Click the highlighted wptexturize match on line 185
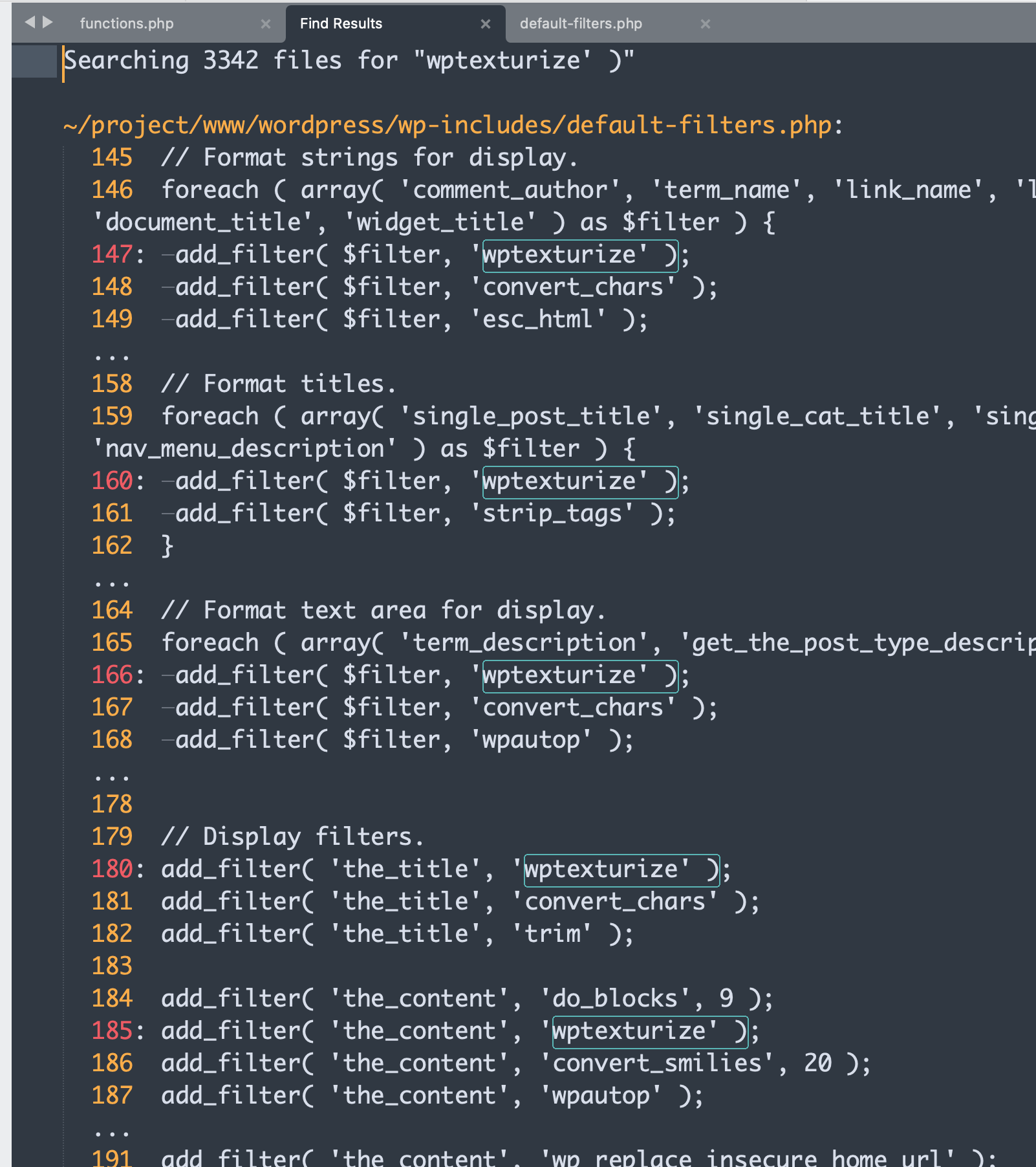 [x=649, y=1031]
